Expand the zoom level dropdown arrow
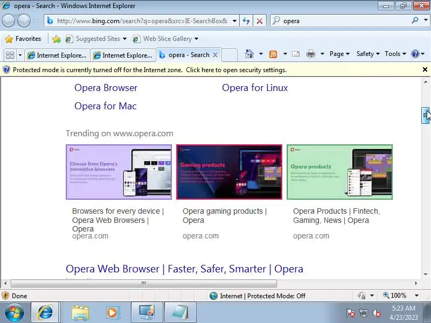 [x=416, y=296]
